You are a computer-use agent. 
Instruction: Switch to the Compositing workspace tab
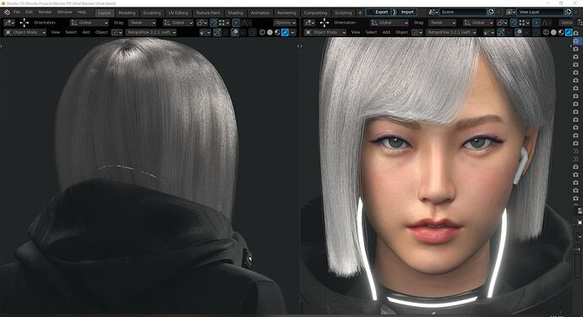(315, 13)
